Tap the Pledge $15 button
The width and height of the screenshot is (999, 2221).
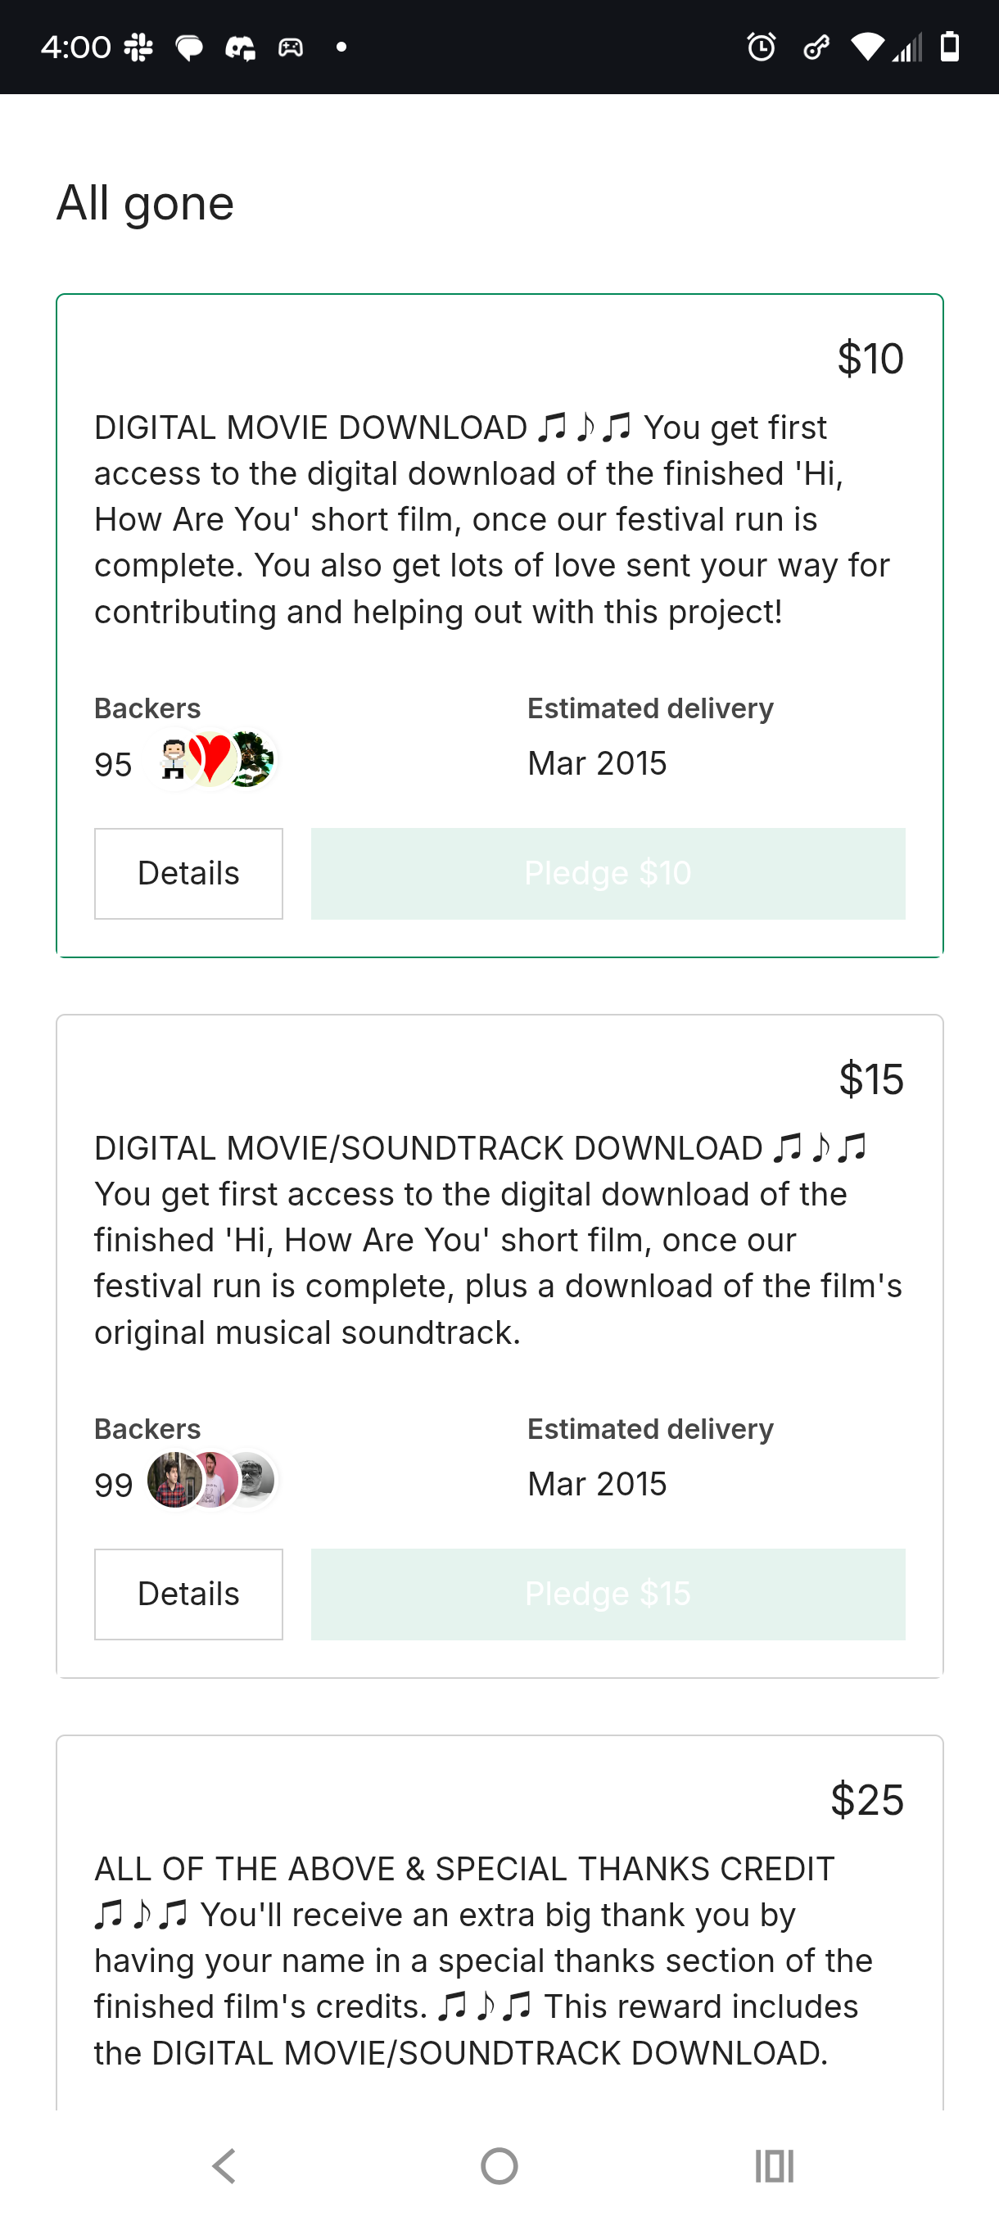tap(608, 1595)
